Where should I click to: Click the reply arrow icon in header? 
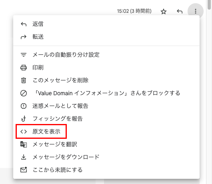pyautogui.click(x=180, y=12)
